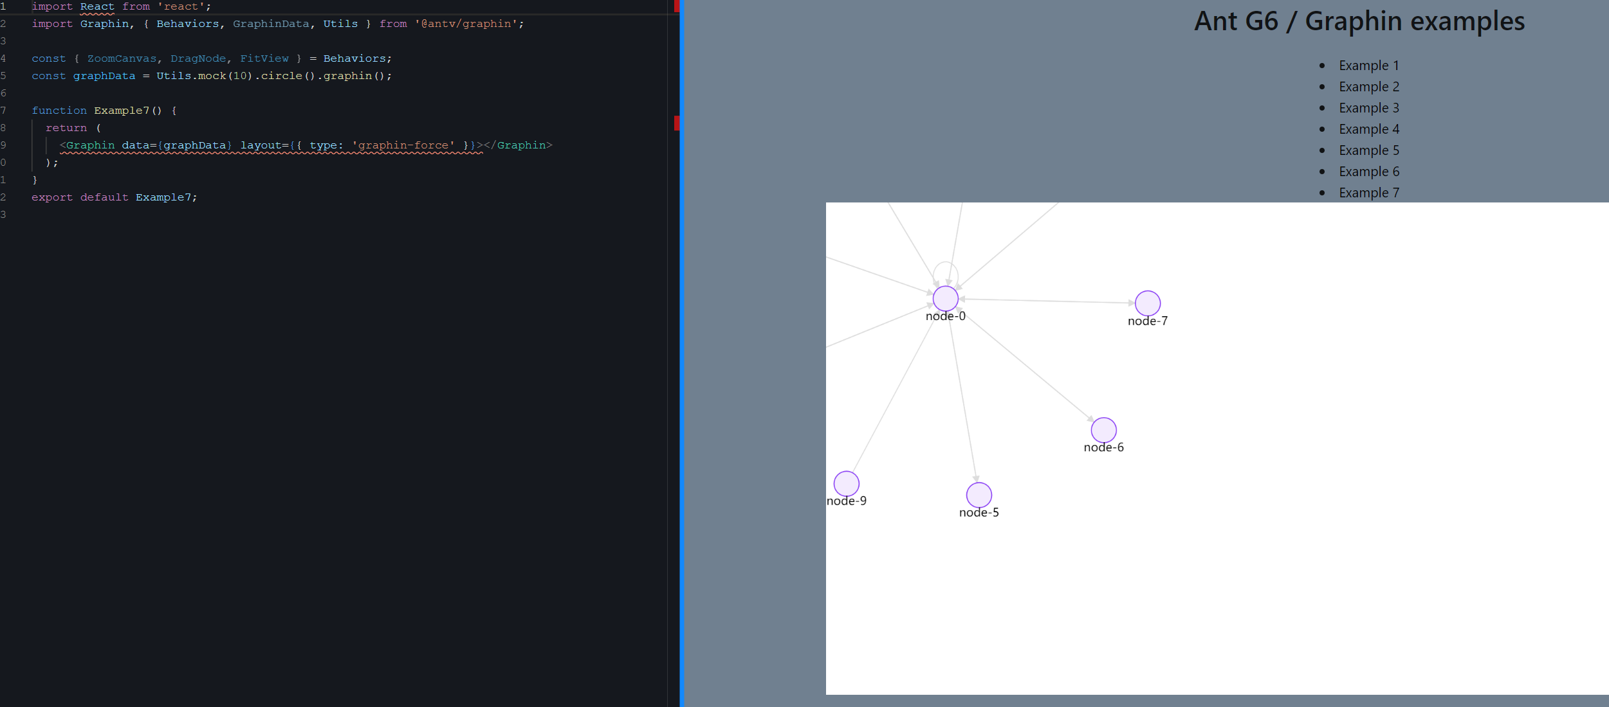Click node-6 in the graph
The width and height of the screenshot is (1609, 707).
pyautogui.click(x=1104, y=429)
